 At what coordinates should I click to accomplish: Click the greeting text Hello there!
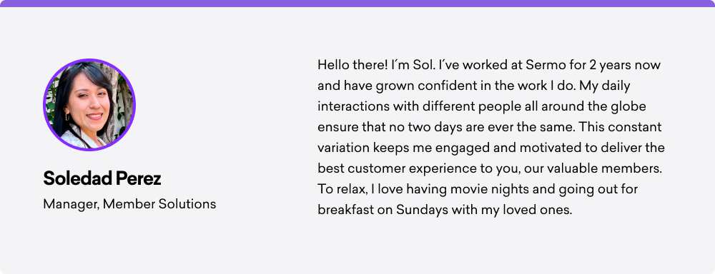pos(352,65)
